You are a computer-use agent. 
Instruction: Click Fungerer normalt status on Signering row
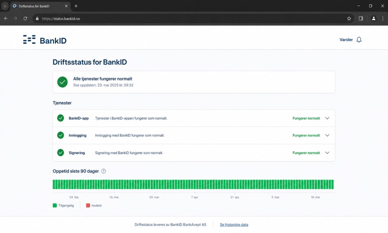pyautogui.click(x=306, y=153)
